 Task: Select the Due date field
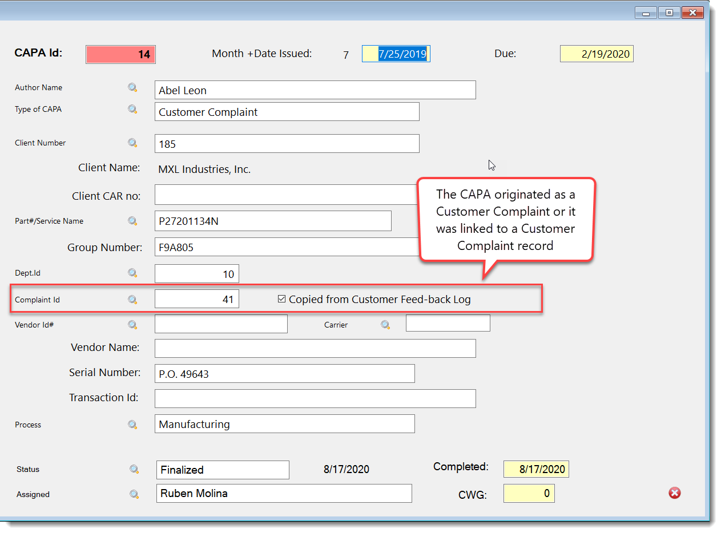(x=597, y=54)
